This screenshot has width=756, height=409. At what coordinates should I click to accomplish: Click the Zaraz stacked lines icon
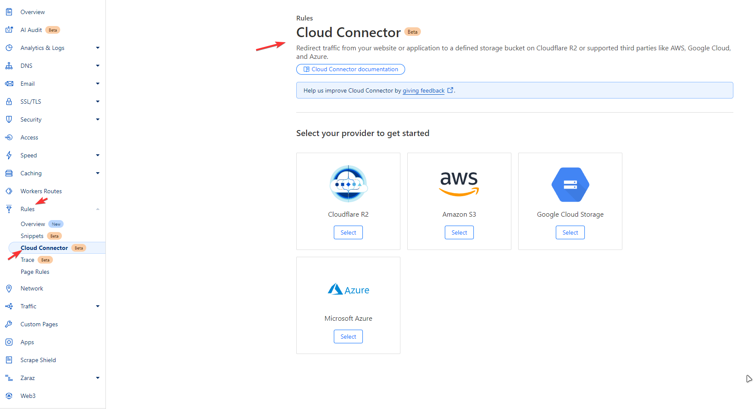[x=9, y=378]
